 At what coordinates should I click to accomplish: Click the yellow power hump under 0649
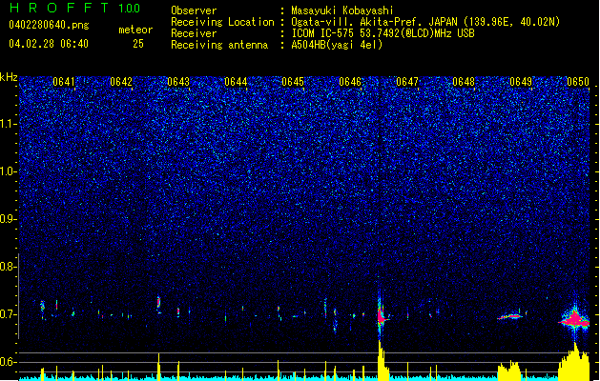509,371
